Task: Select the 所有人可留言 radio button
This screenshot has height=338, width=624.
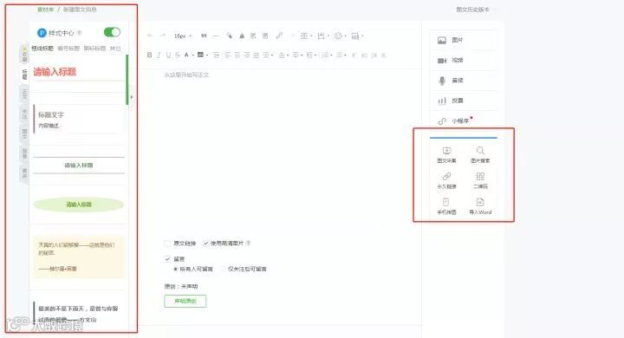Action: [x=175, y=270]
